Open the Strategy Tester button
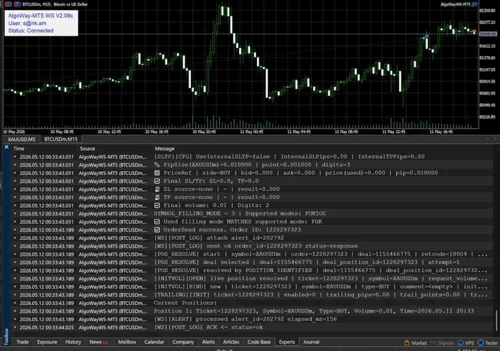Image resolution: width=500 pixels, height=351 pixels. coord(487,343)
